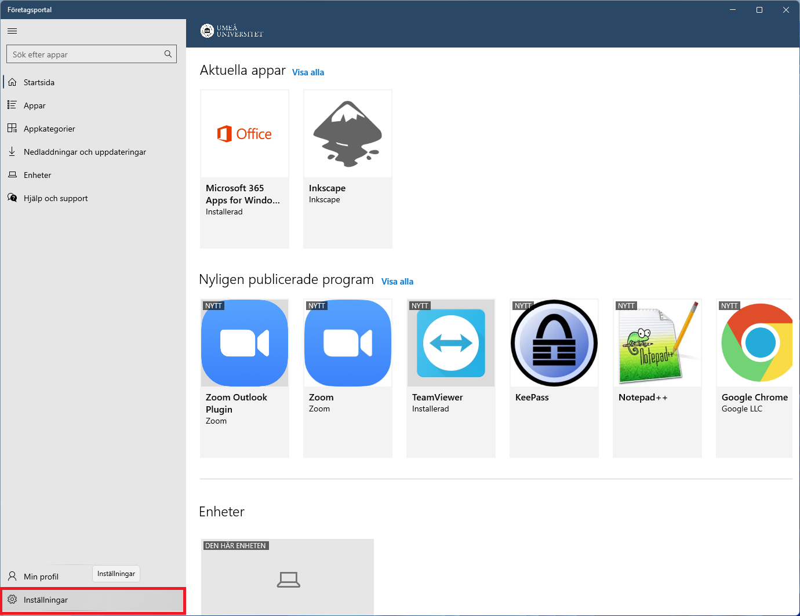The width and height of the screenshot is (800, 616).
Task: Select the Zoom Outlook Plugin tile
Action: 244,378
